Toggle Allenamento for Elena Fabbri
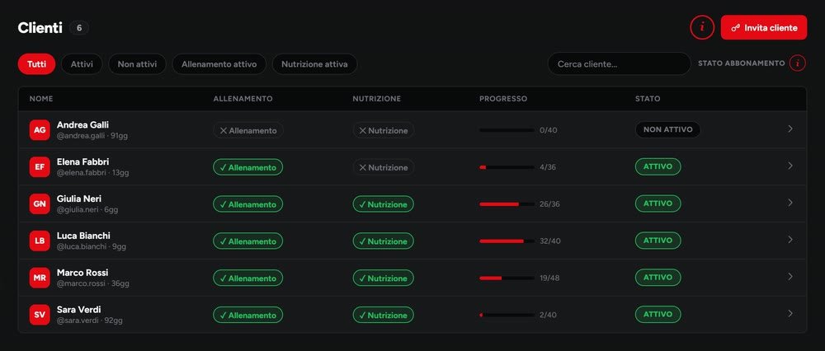Viewport: 825px width, 351px height. pos(247,167)
